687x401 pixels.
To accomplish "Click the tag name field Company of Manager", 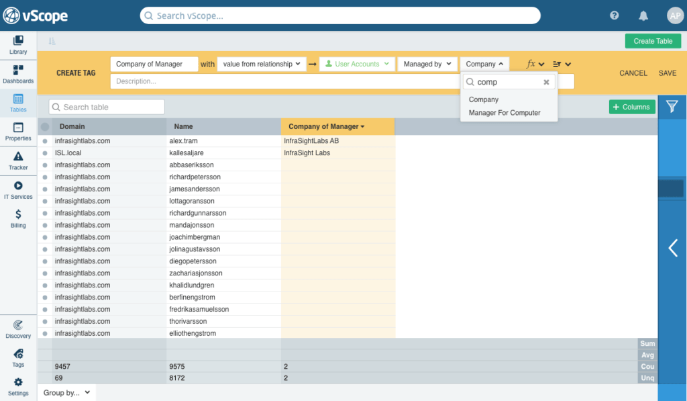I will point(154,64).
